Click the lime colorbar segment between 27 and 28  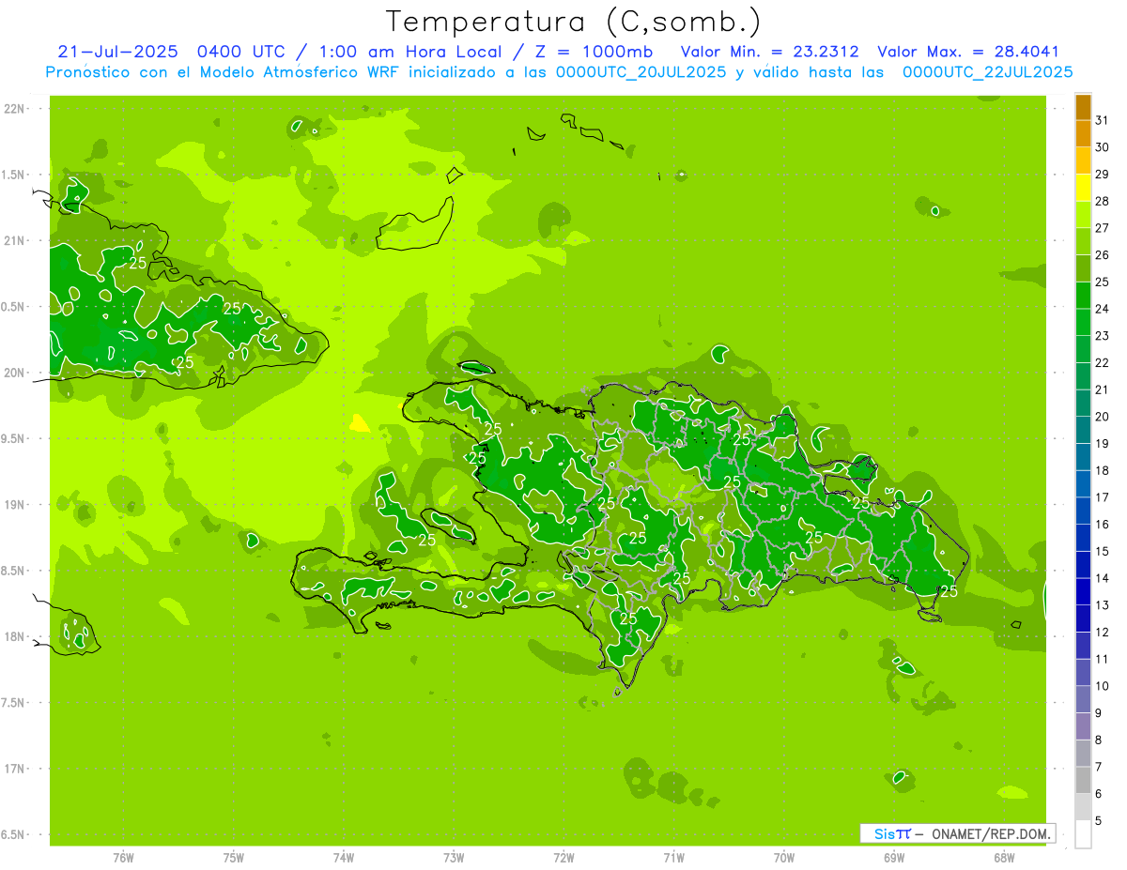1083,215
